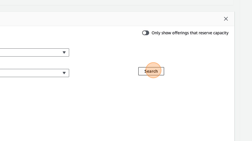The image size is (252, 141).
Task: Click the lower dropdown's triangle icon
Action: [64, 73]
